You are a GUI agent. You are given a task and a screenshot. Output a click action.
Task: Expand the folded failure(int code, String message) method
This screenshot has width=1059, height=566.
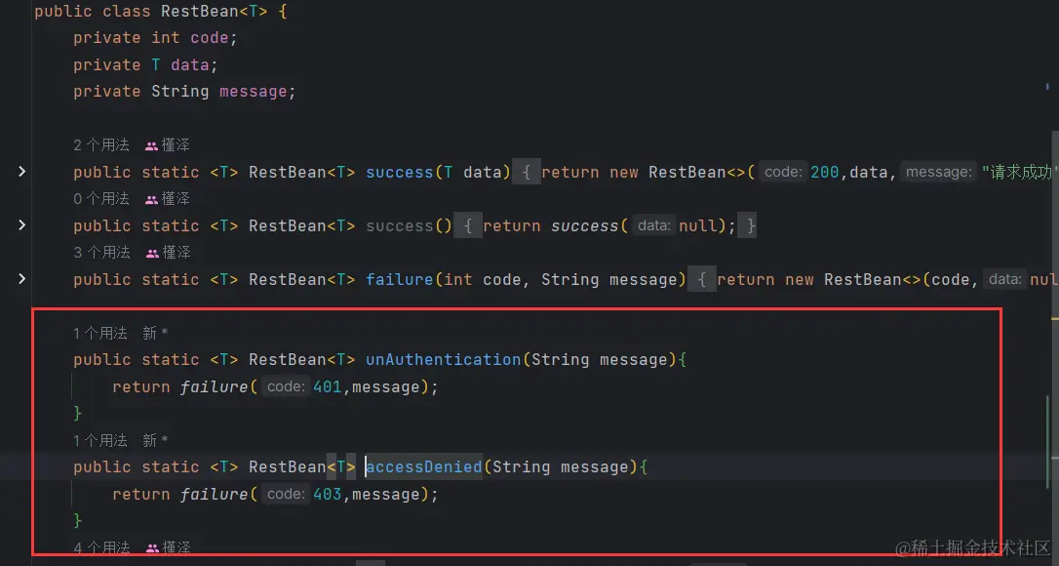(x=22, y=278)
